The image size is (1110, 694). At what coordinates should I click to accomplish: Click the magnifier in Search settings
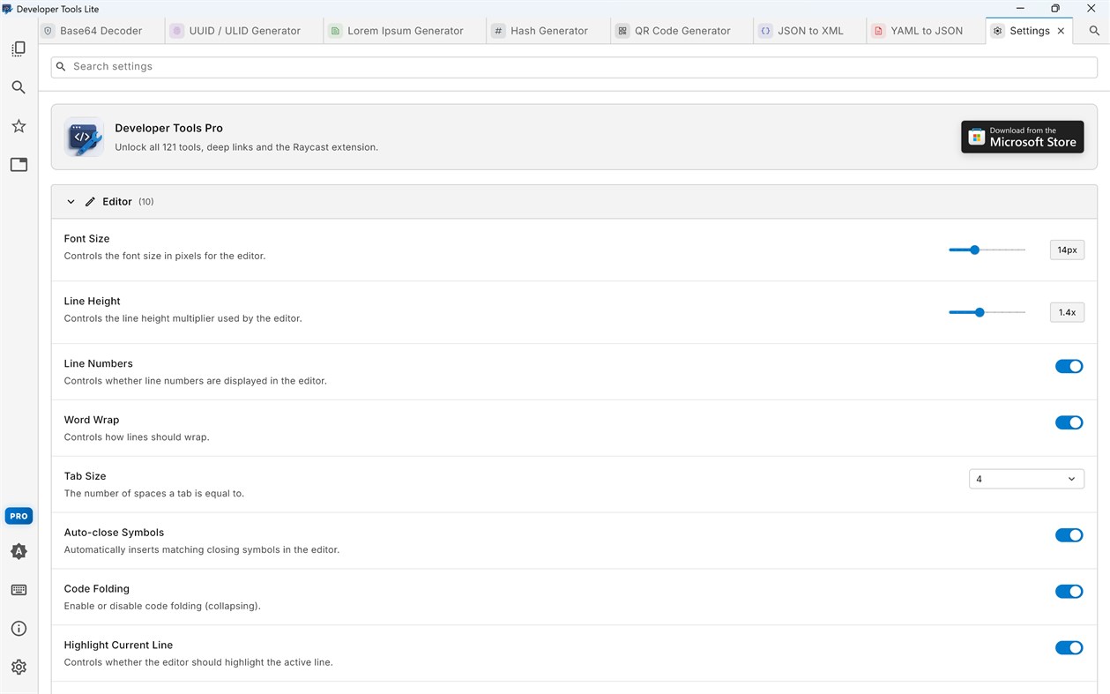pos(61,66)
